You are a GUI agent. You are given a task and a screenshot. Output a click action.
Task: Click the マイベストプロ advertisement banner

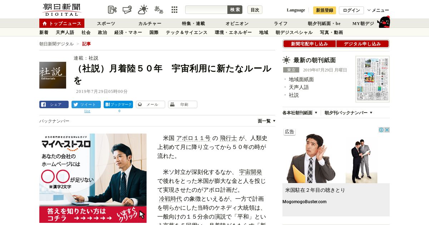pyautogui.click(x=93, y=178)
